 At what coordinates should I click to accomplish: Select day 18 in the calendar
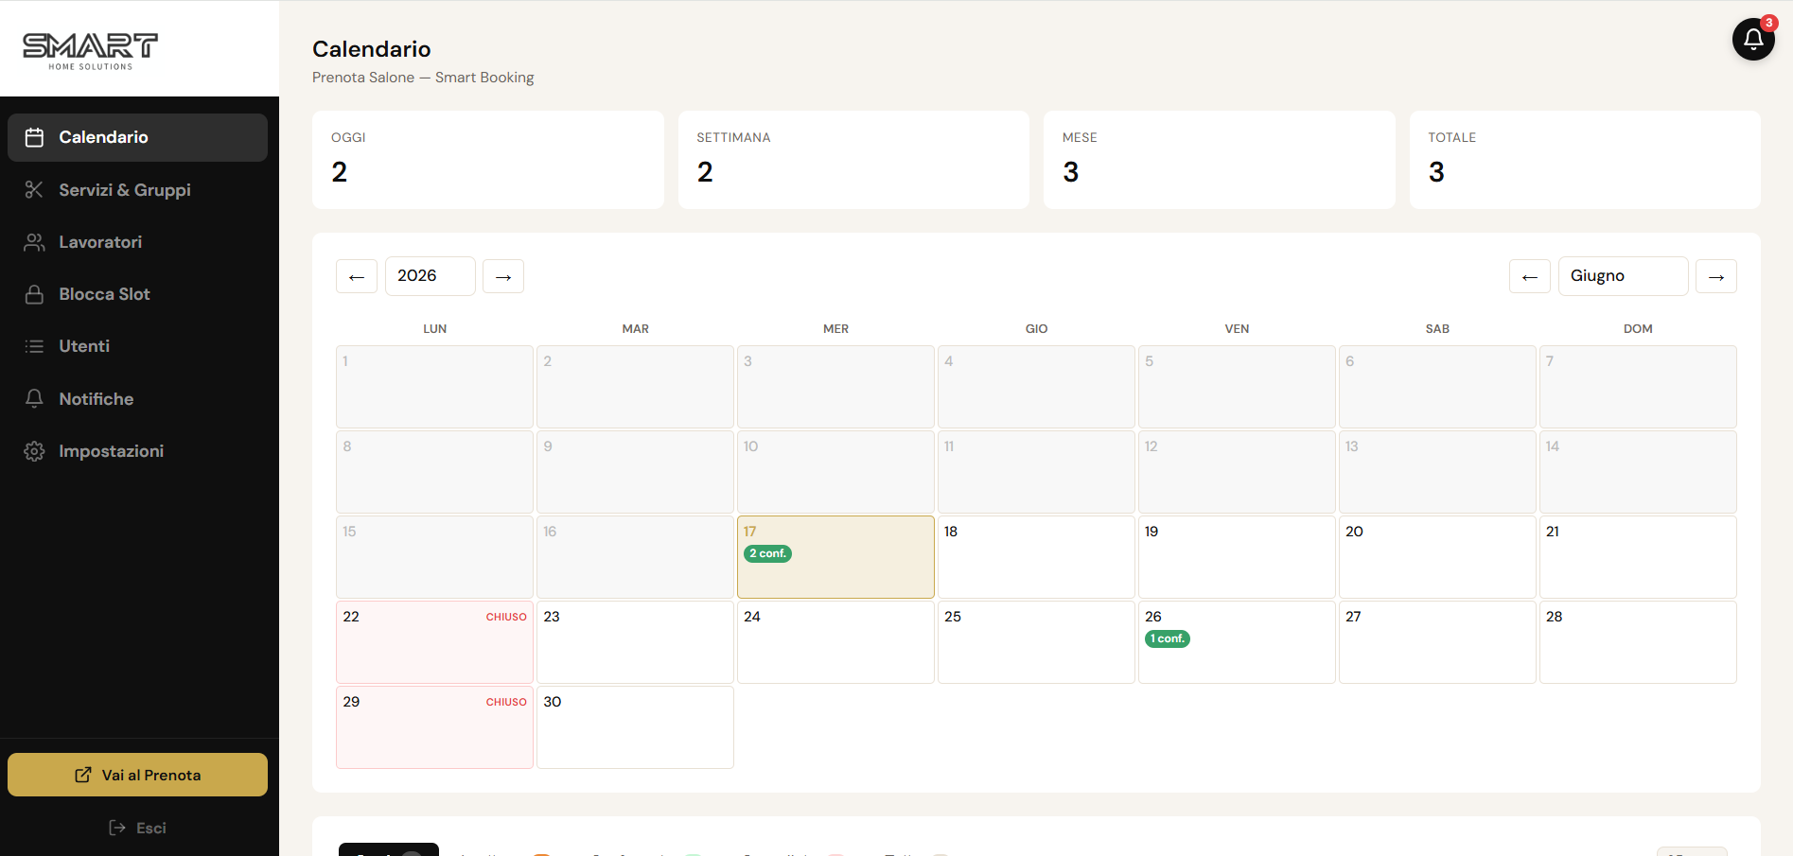[x=1036, y=557]
